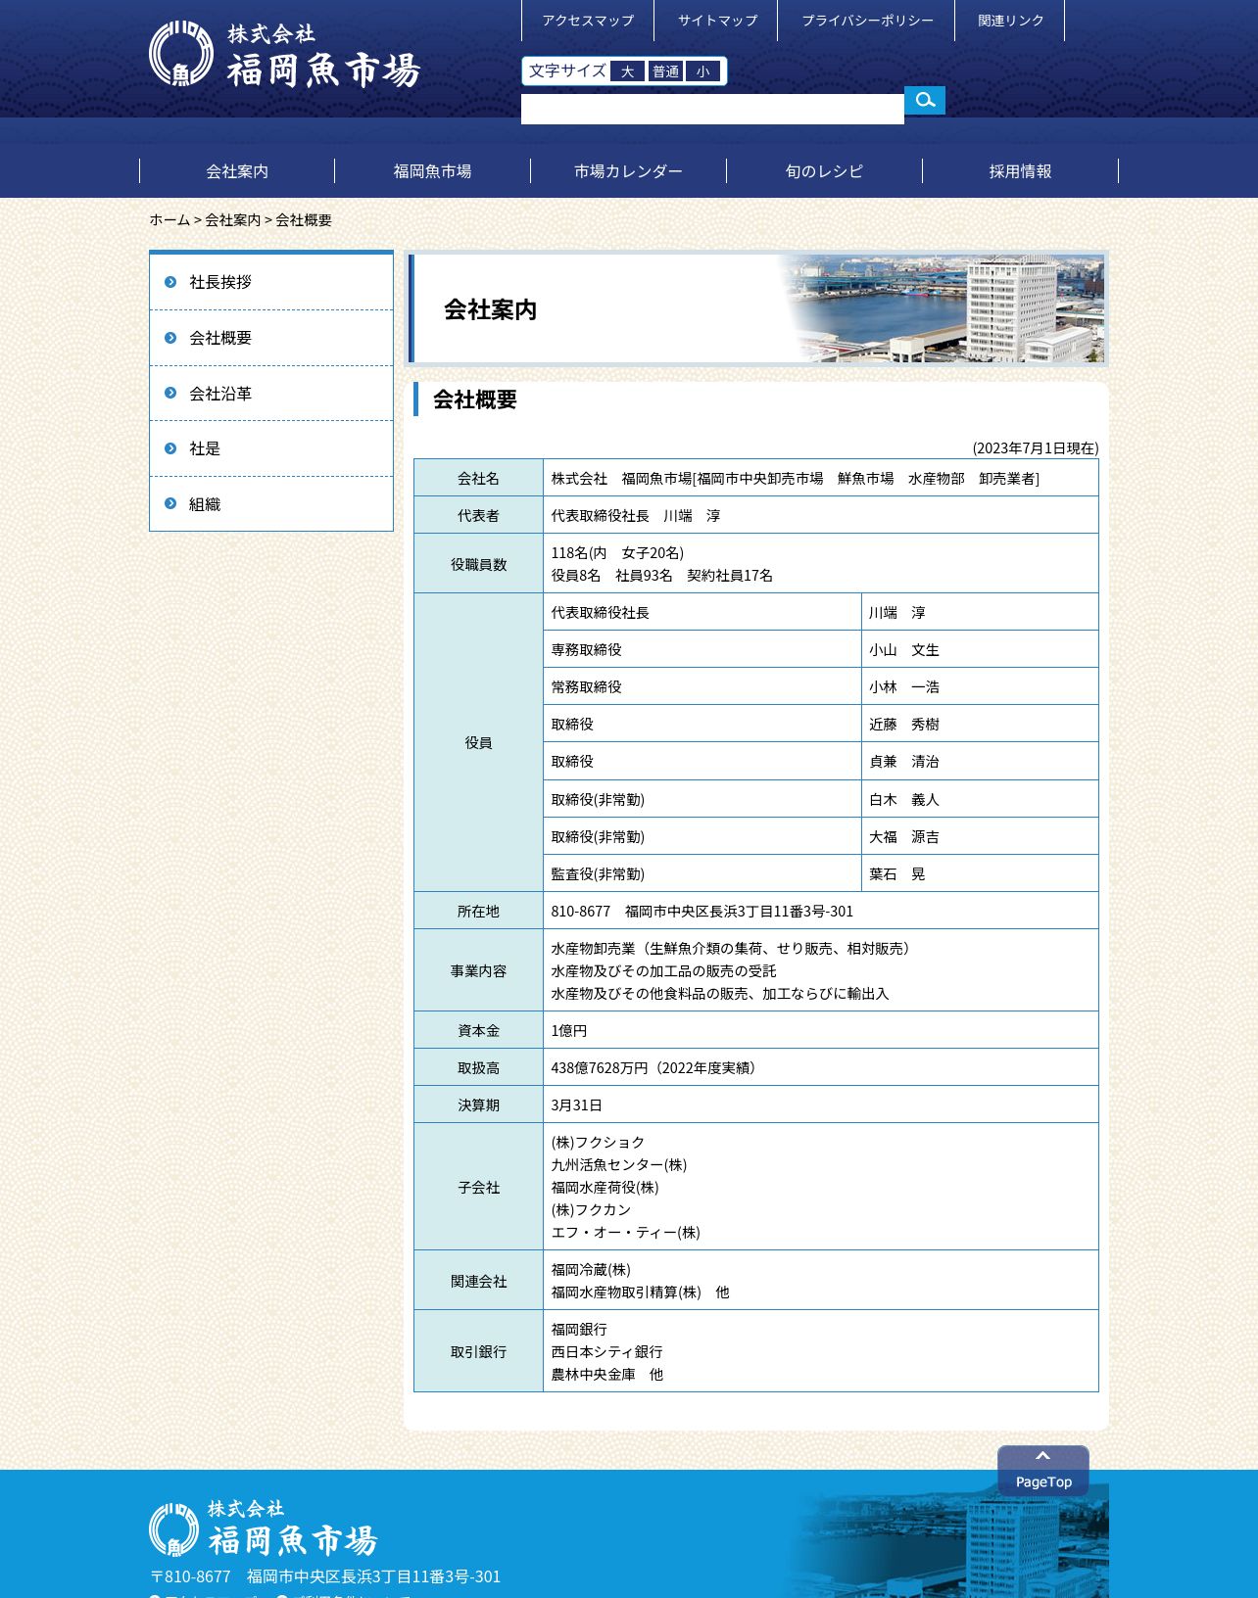The image size is (1258, 1598).
Task: Open アクセスマップ link
Action: (x=588, y=21)
